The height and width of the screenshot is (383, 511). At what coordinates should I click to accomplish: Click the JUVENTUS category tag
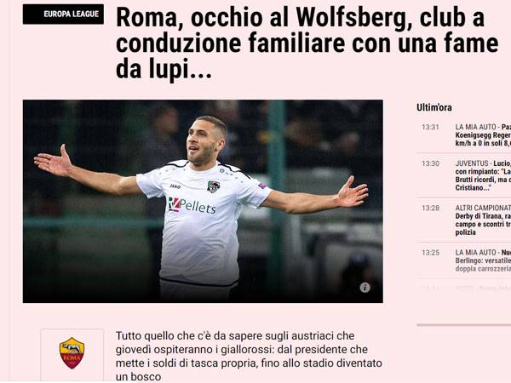point(472,163)
